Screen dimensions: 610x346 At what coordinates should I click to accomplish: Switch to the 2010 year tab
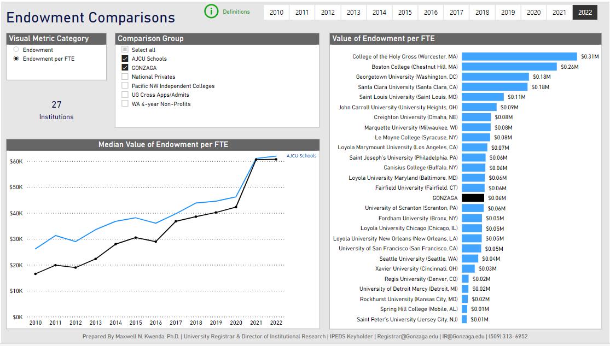[276, 13]
